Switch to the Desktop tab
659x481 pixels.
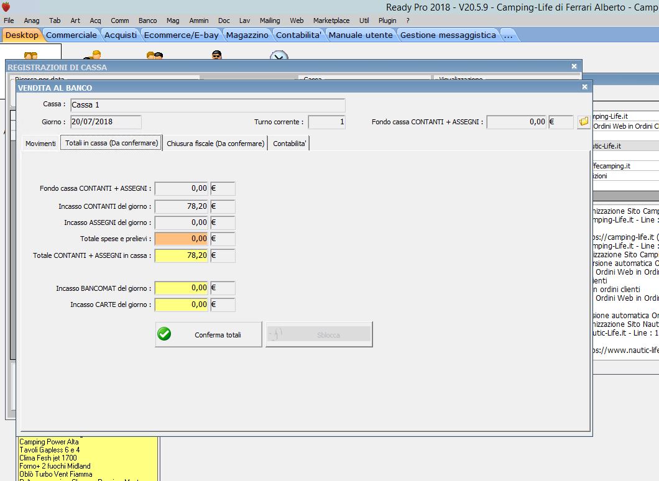pos(22,35)
